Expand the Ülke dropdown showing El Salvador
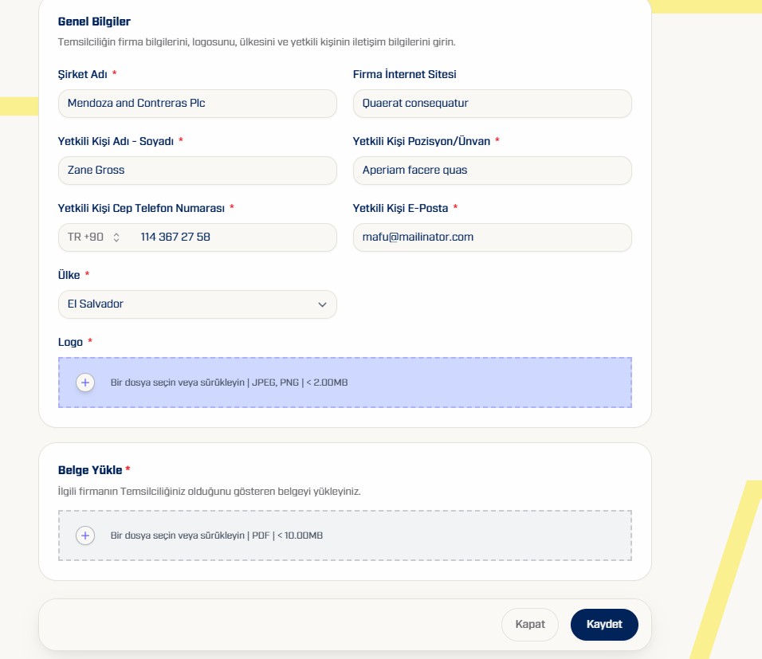The image size is (762, 659). coord(198,304)
